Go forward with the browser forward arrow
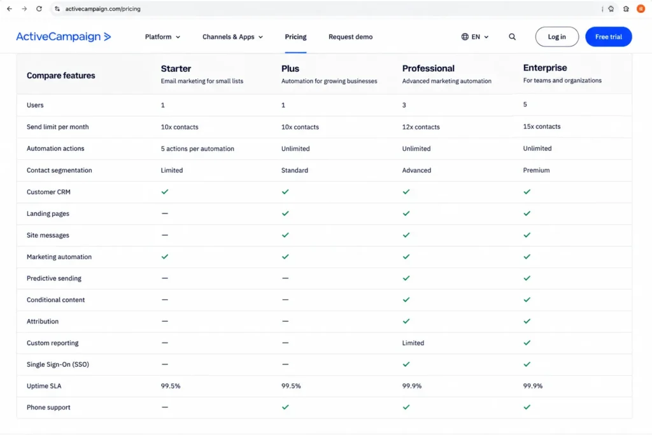Viewport: 652px width, 435px height. 24,9
